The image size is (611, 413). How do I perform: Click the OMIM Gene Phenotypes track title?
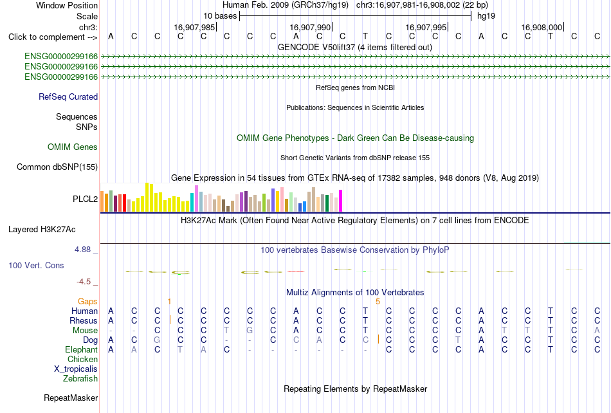355,138
